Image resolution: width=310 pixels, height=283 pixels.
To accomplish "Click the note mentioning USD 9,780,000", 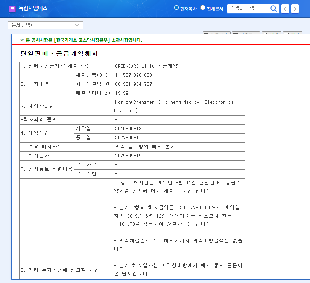I will tap(177, 216).
